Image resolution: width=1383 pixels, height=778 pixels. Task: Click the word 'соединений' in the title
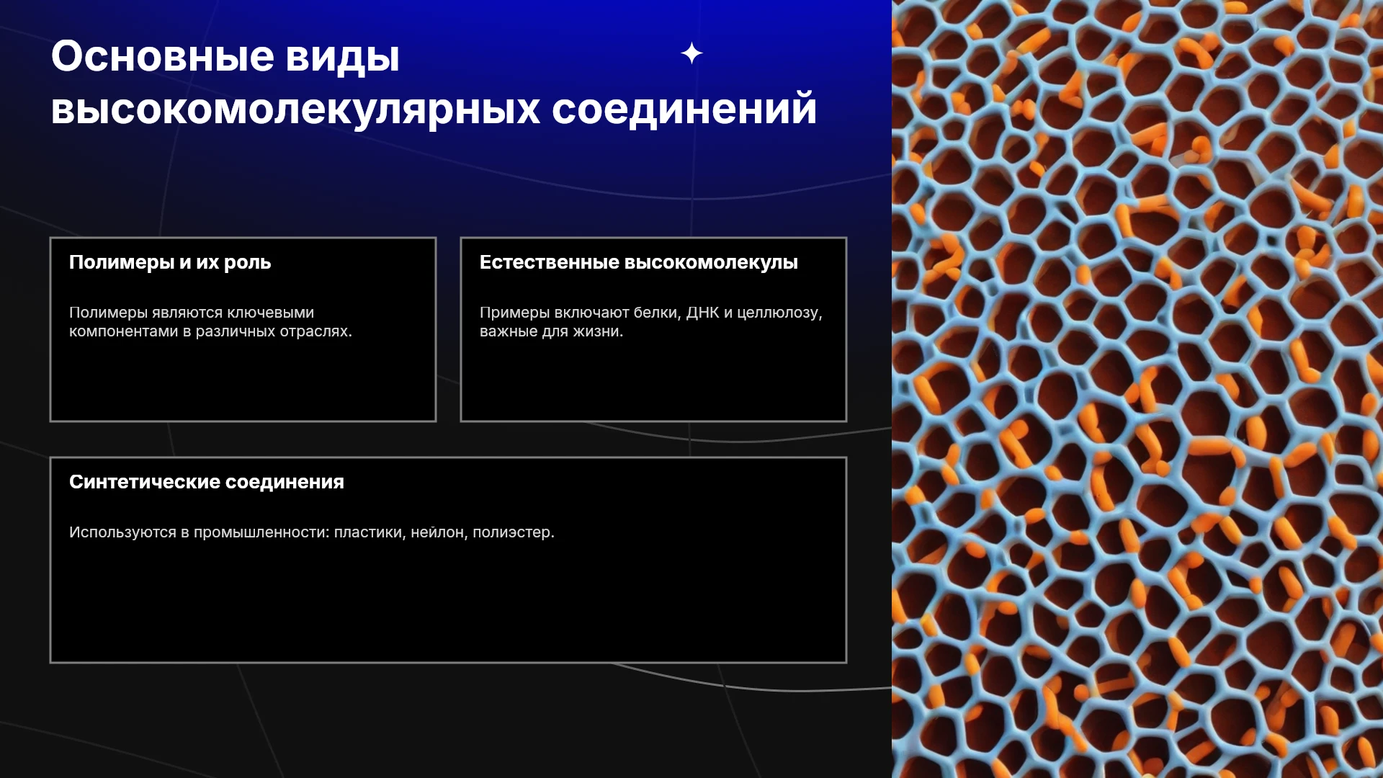(x=684, y=109)
